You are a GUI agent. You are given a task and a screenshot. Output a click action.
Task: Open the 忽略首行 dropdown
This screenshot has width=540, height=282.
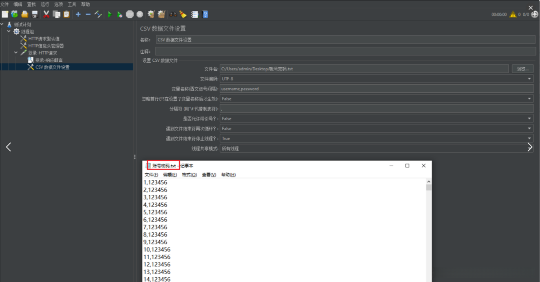pos(376,98)
